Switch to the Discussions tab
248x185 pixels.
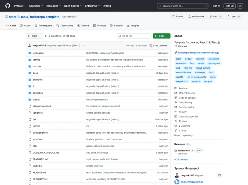click(x=65, y=26)
